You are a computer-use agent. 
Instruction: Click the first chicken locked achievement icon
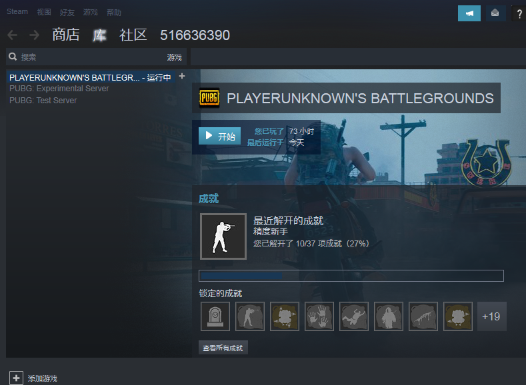(x=285, y=316)
